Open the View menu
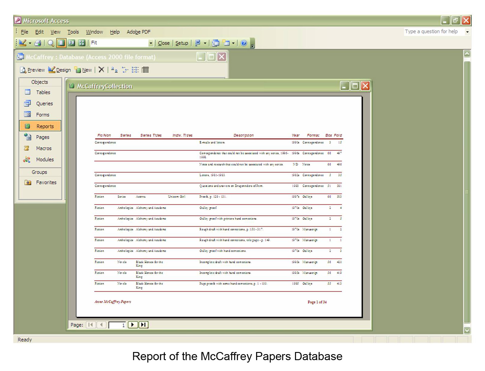 point(55,32)
